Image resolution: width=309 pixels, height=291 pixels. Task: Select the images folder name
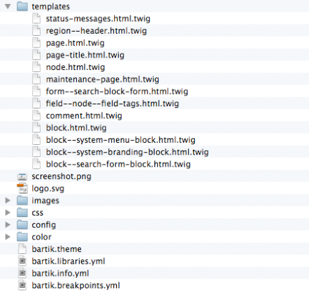click(45, 201)
